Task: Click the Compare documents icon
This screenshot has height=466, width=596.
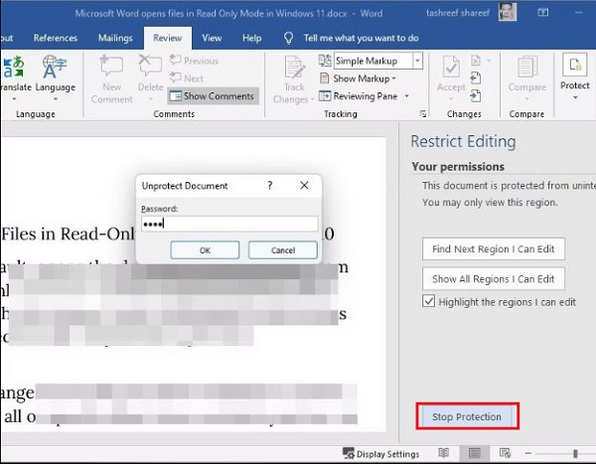Action: coord(527,68)
